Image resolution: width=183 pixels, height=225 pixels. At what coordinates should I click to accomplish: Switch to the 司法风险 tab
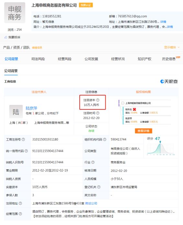click(38, 59)
